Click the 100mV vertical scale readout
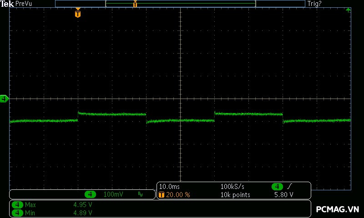This screenshot has width=364, height=218. click(x=113, y=194)
